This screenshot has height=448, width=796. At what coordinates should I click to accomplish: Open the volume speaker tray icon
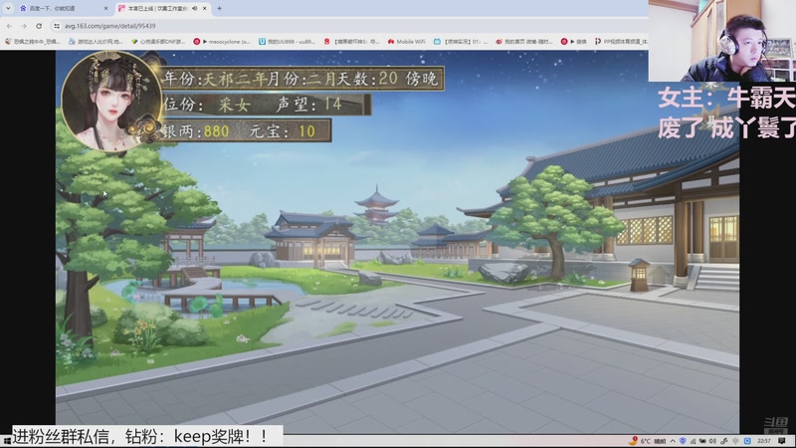click(x=712, y=441)
